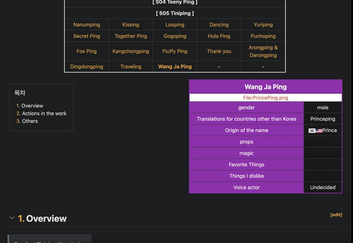Viewport: 353px width, 243px height.
Task: Open the Dancing character link
Action: (x=219, y=25)
